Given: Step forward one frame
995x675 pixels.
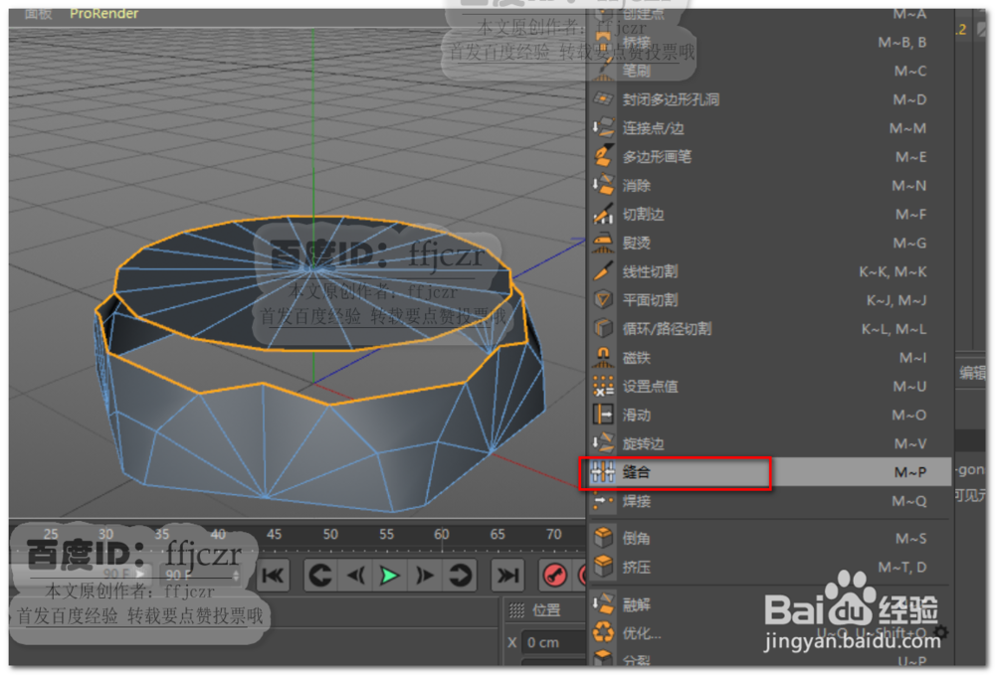Looking at the screenshot, I should click(423, 576).
